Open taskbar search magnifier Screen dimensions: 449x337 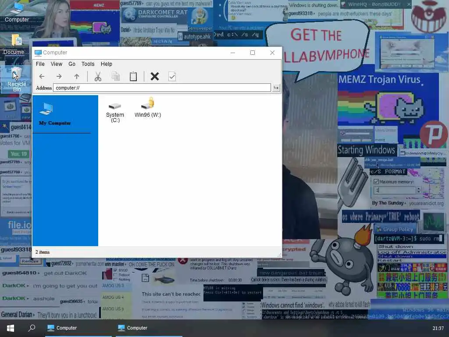(x=32, y=327)
